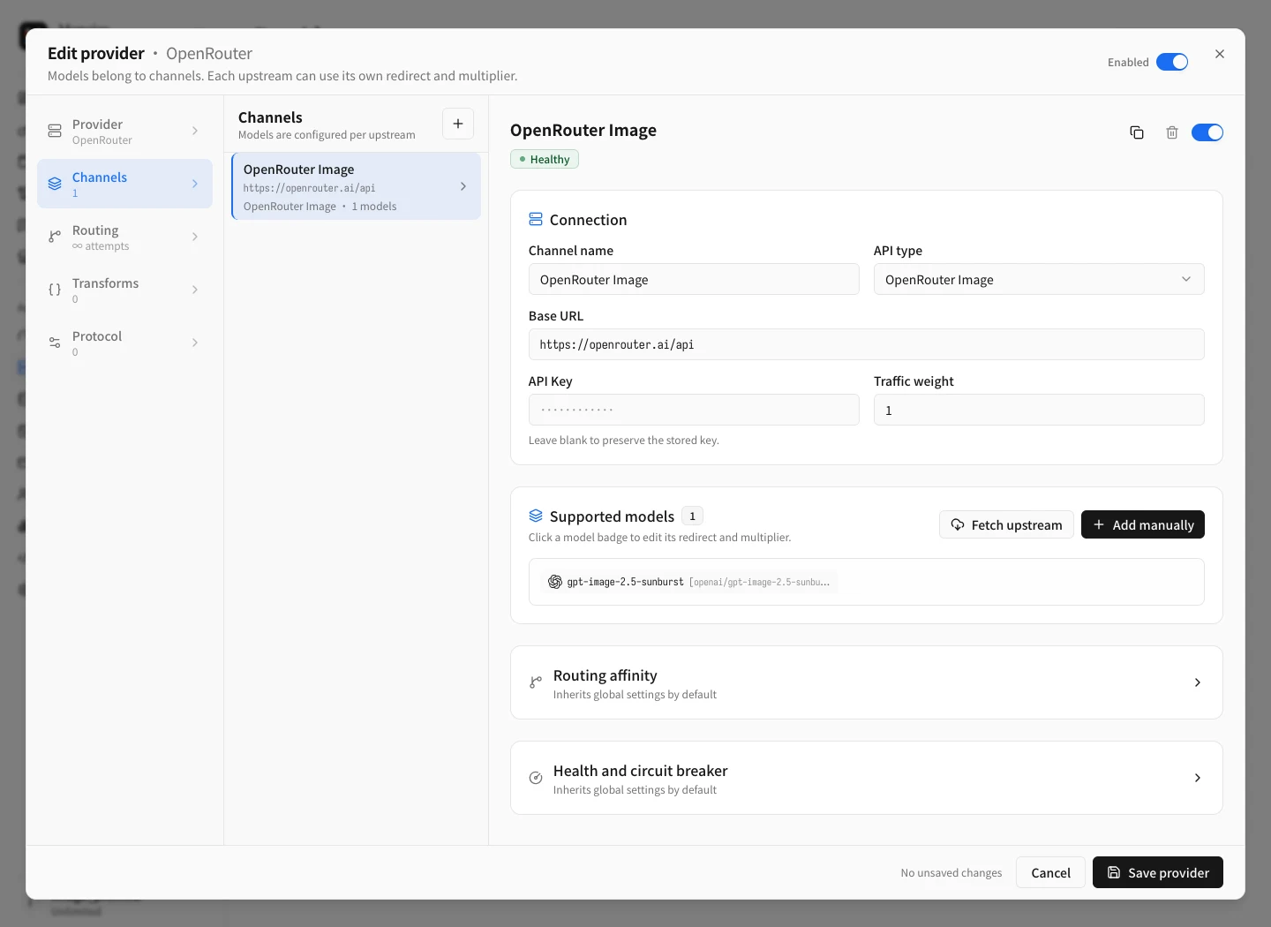The height and width of the screenshot is (927, 1271).
Task: Delete channel using the trash icon
Action: click(1172, 132)
